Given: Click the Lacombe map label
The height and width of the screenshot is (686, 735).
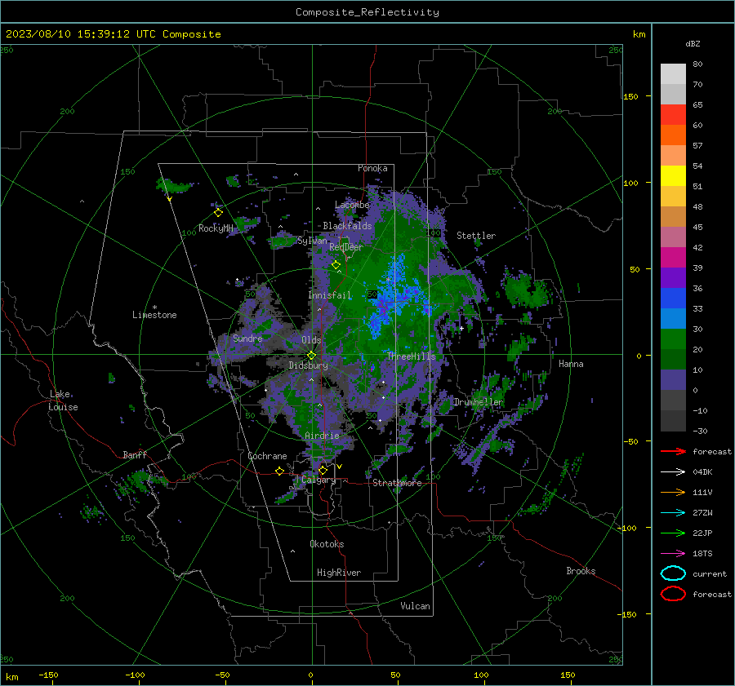Looking at the screenshot, I should coord(352,205).
